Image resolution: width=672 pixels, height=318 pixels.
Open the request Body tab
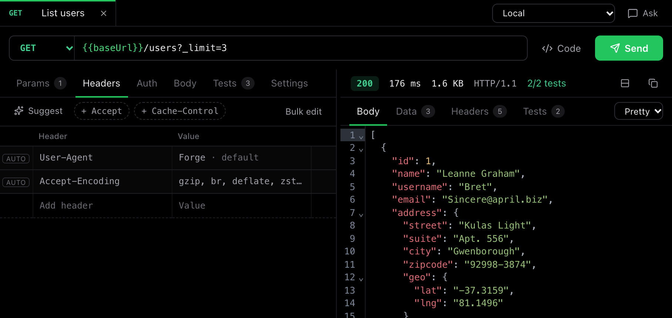[185, 83]
